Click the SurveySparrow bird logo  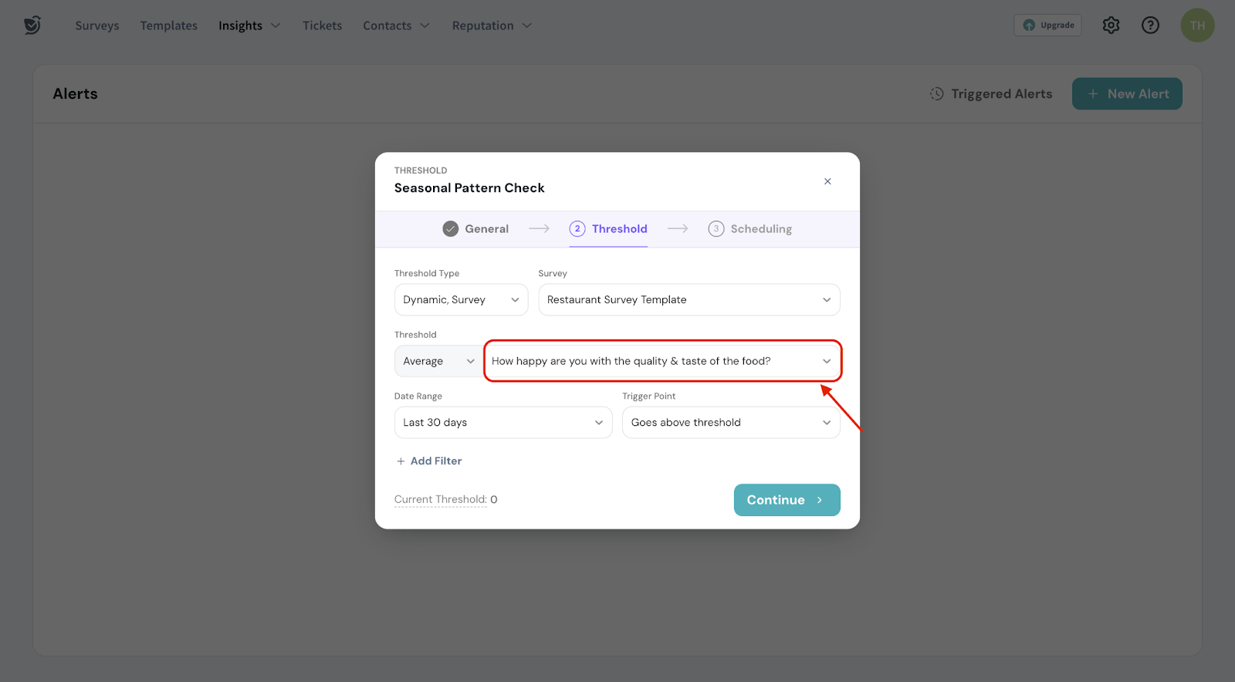32,25
